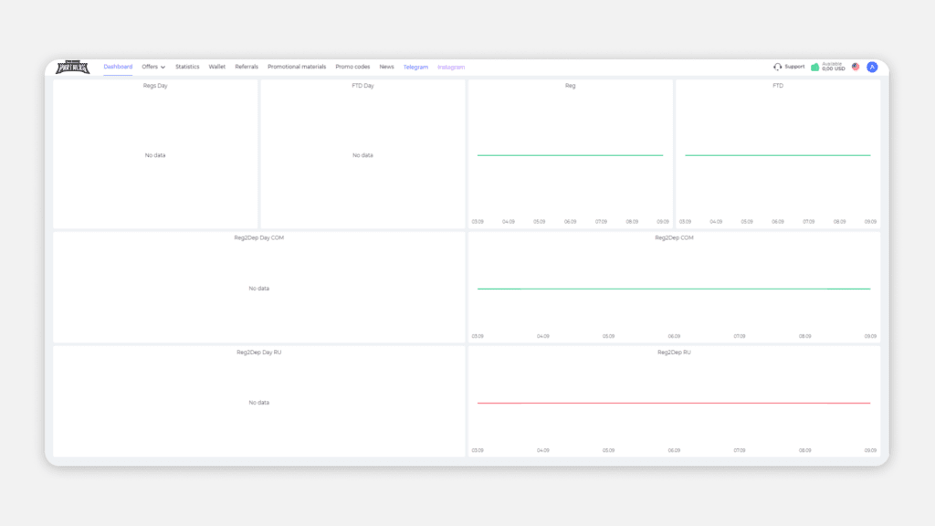Click 06.09 date on Reg2Dep COM axis

(x=674, y=336)
